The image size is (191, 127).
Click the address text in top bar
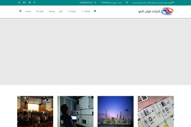pos(152,3)
